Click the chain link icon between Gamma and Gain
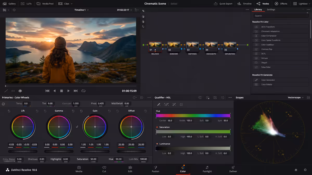The width and height of the screenshot is (312, 175). (77, 127)
